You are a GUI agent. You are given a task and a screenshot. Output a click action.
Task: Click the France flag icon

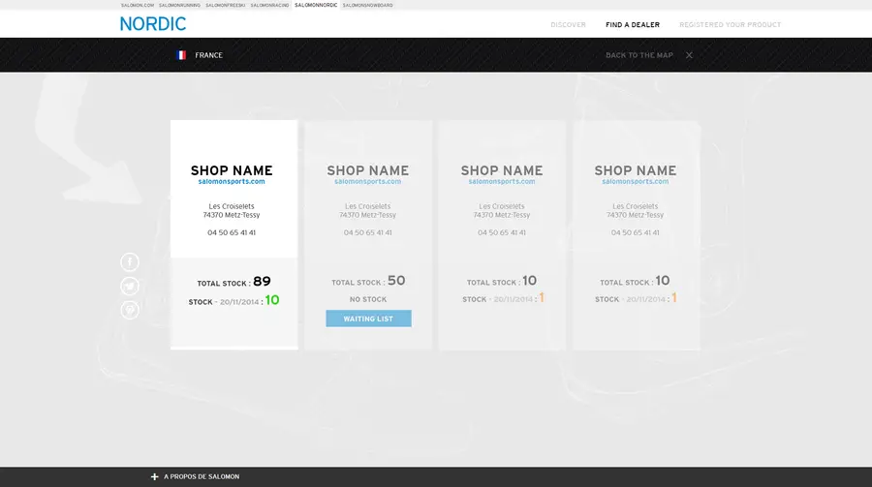click(181, 55)
